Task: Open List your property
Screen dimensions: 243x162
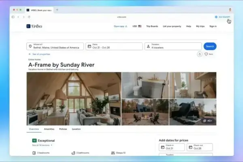Action: click(x=172, y=26)
